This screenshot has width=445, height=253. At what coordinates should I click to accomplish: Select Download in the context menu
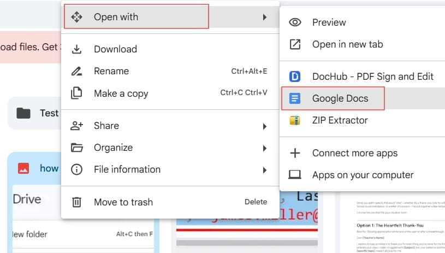click(x=170, y=49)
